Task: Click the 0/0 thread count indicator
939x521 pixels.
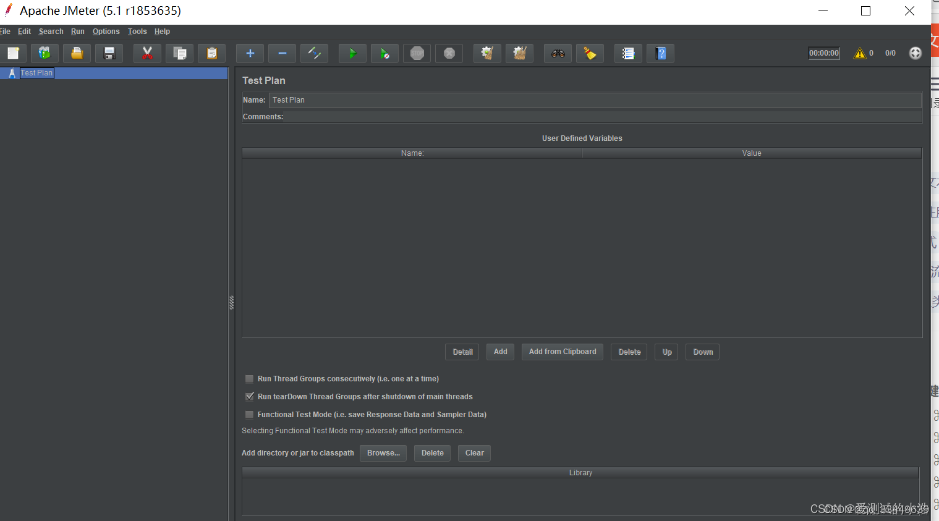Action: pos(890,53)
